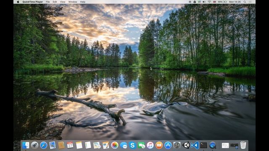Open the yellow Notes app in dock
This screenshot has width=269, height=151.
click(79, 146)
